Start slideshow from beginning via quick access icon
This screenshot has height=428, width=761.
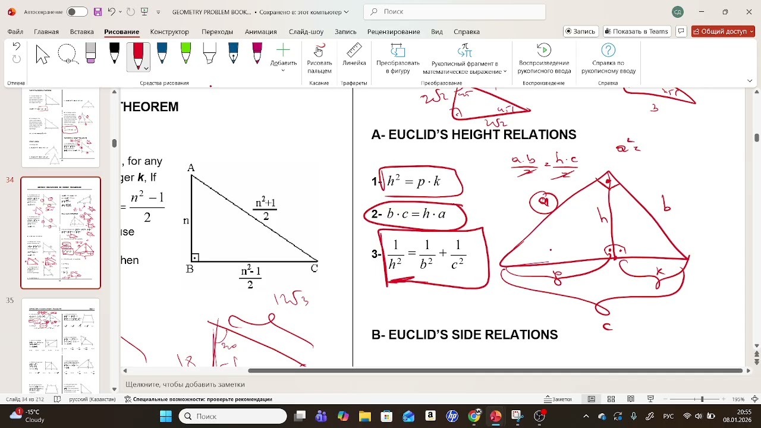point(144,12)
